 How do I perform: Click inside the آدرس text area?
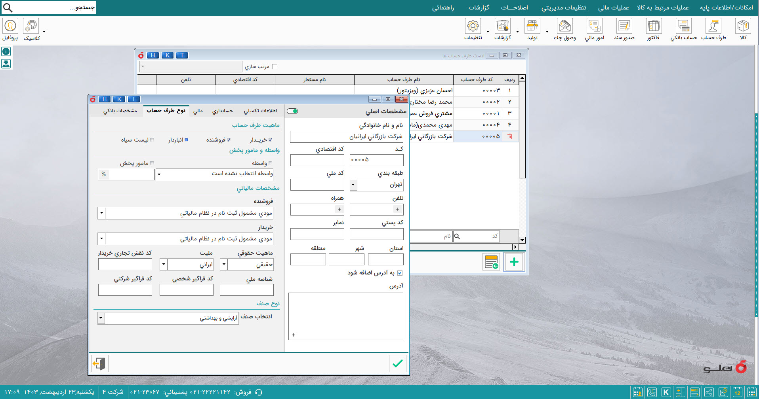point(345,314)
